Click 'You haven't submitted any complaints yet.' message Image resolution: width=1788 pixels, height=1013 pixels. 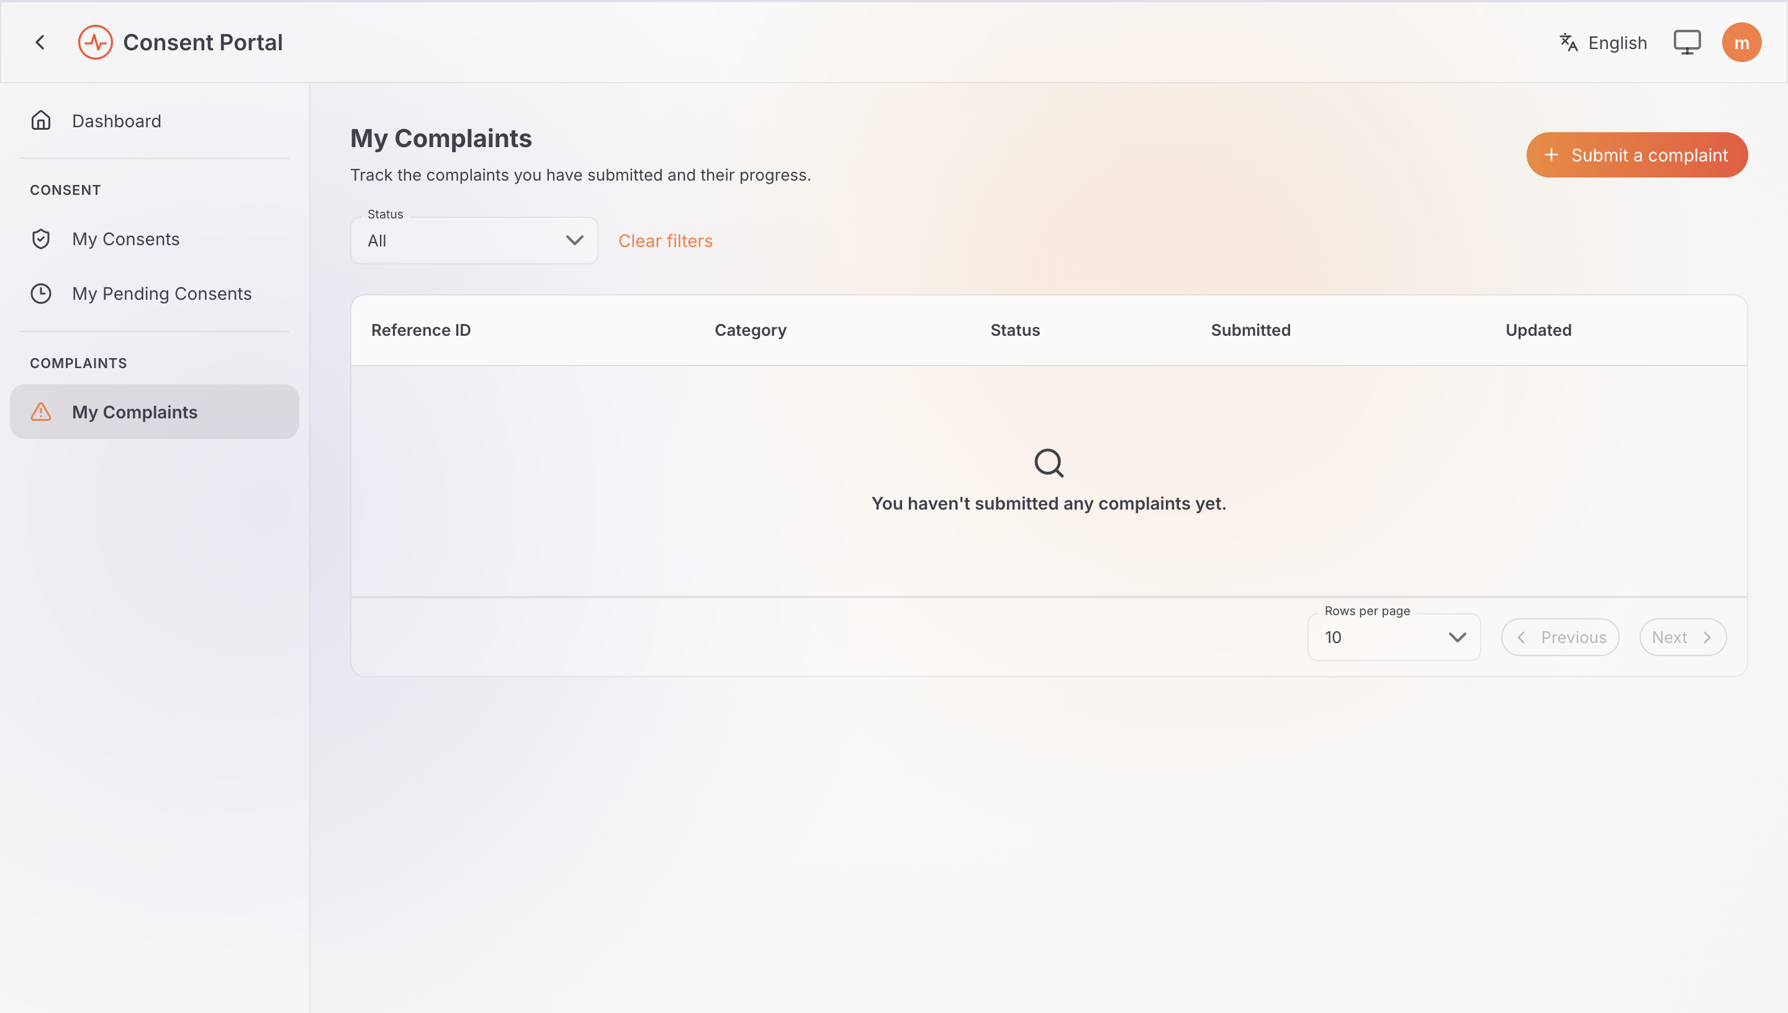pyautogui.click(x=1049, y=503)
